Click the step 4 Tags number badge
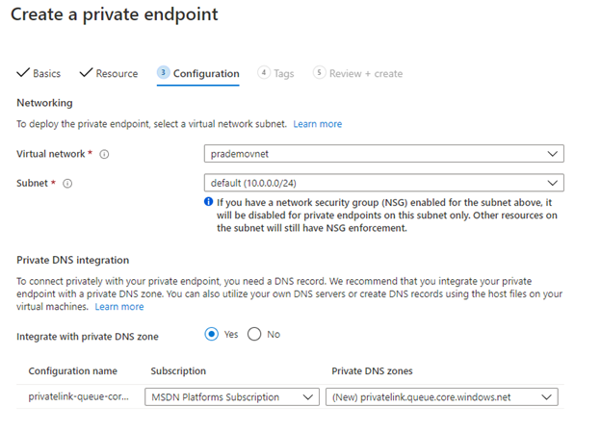 coord(264,73)
